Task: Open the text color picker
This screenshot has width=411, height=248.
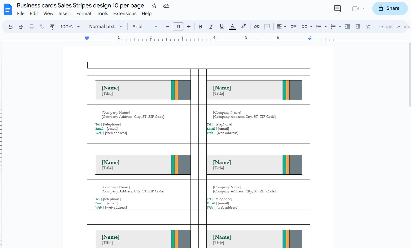Action: (x=232, y=27)
